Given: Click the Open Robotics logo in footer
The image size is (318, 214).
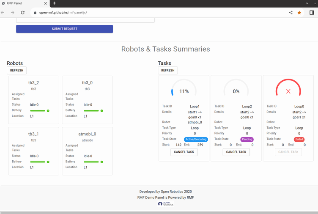Looking at the screenshot, I should coord(165,203).
